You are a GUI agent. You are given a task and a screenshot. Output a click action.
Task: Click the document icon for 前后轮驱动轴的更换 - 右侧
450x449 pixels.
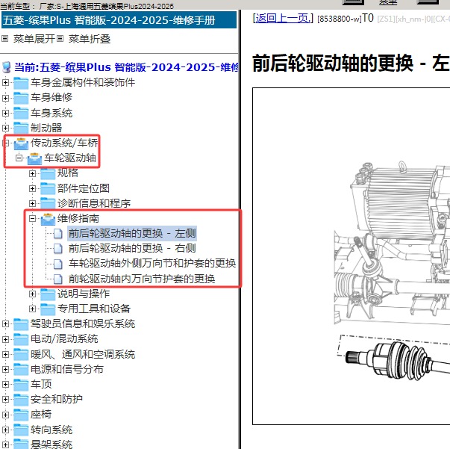pyautogui.click(x=58, y=248)
